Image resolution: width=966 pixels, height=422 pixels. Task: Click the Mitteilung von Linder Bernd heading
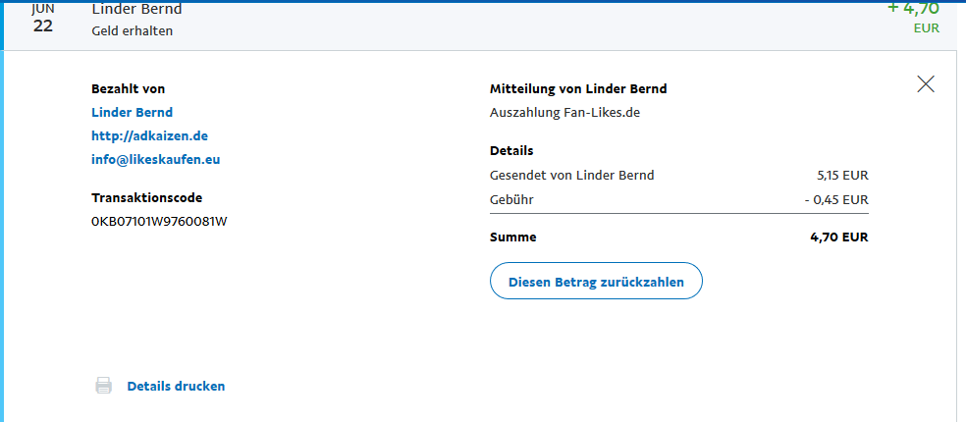(578, 88)
